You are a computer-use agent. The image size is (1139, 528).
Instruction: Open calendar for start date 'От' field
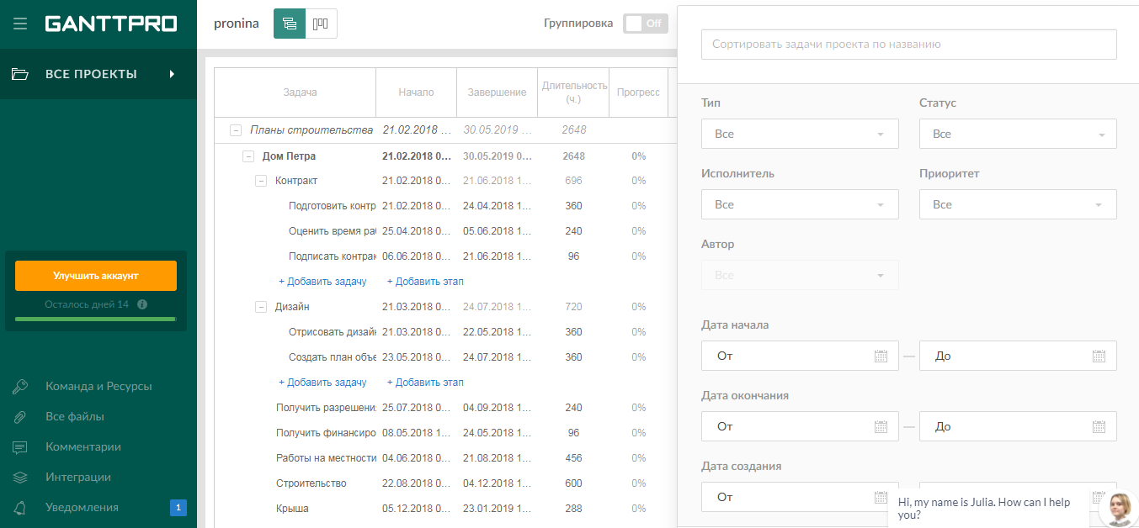[881, 356]
